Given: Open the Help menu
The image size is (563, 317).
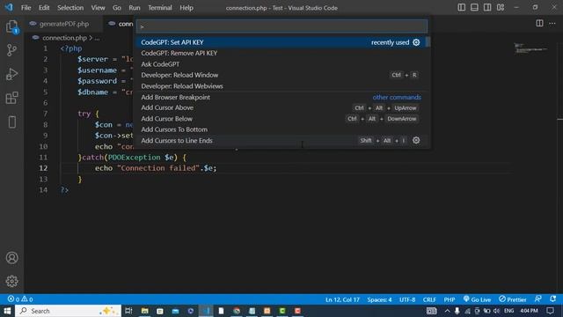Looking at the screenshot, I should (x=186, y=8).
